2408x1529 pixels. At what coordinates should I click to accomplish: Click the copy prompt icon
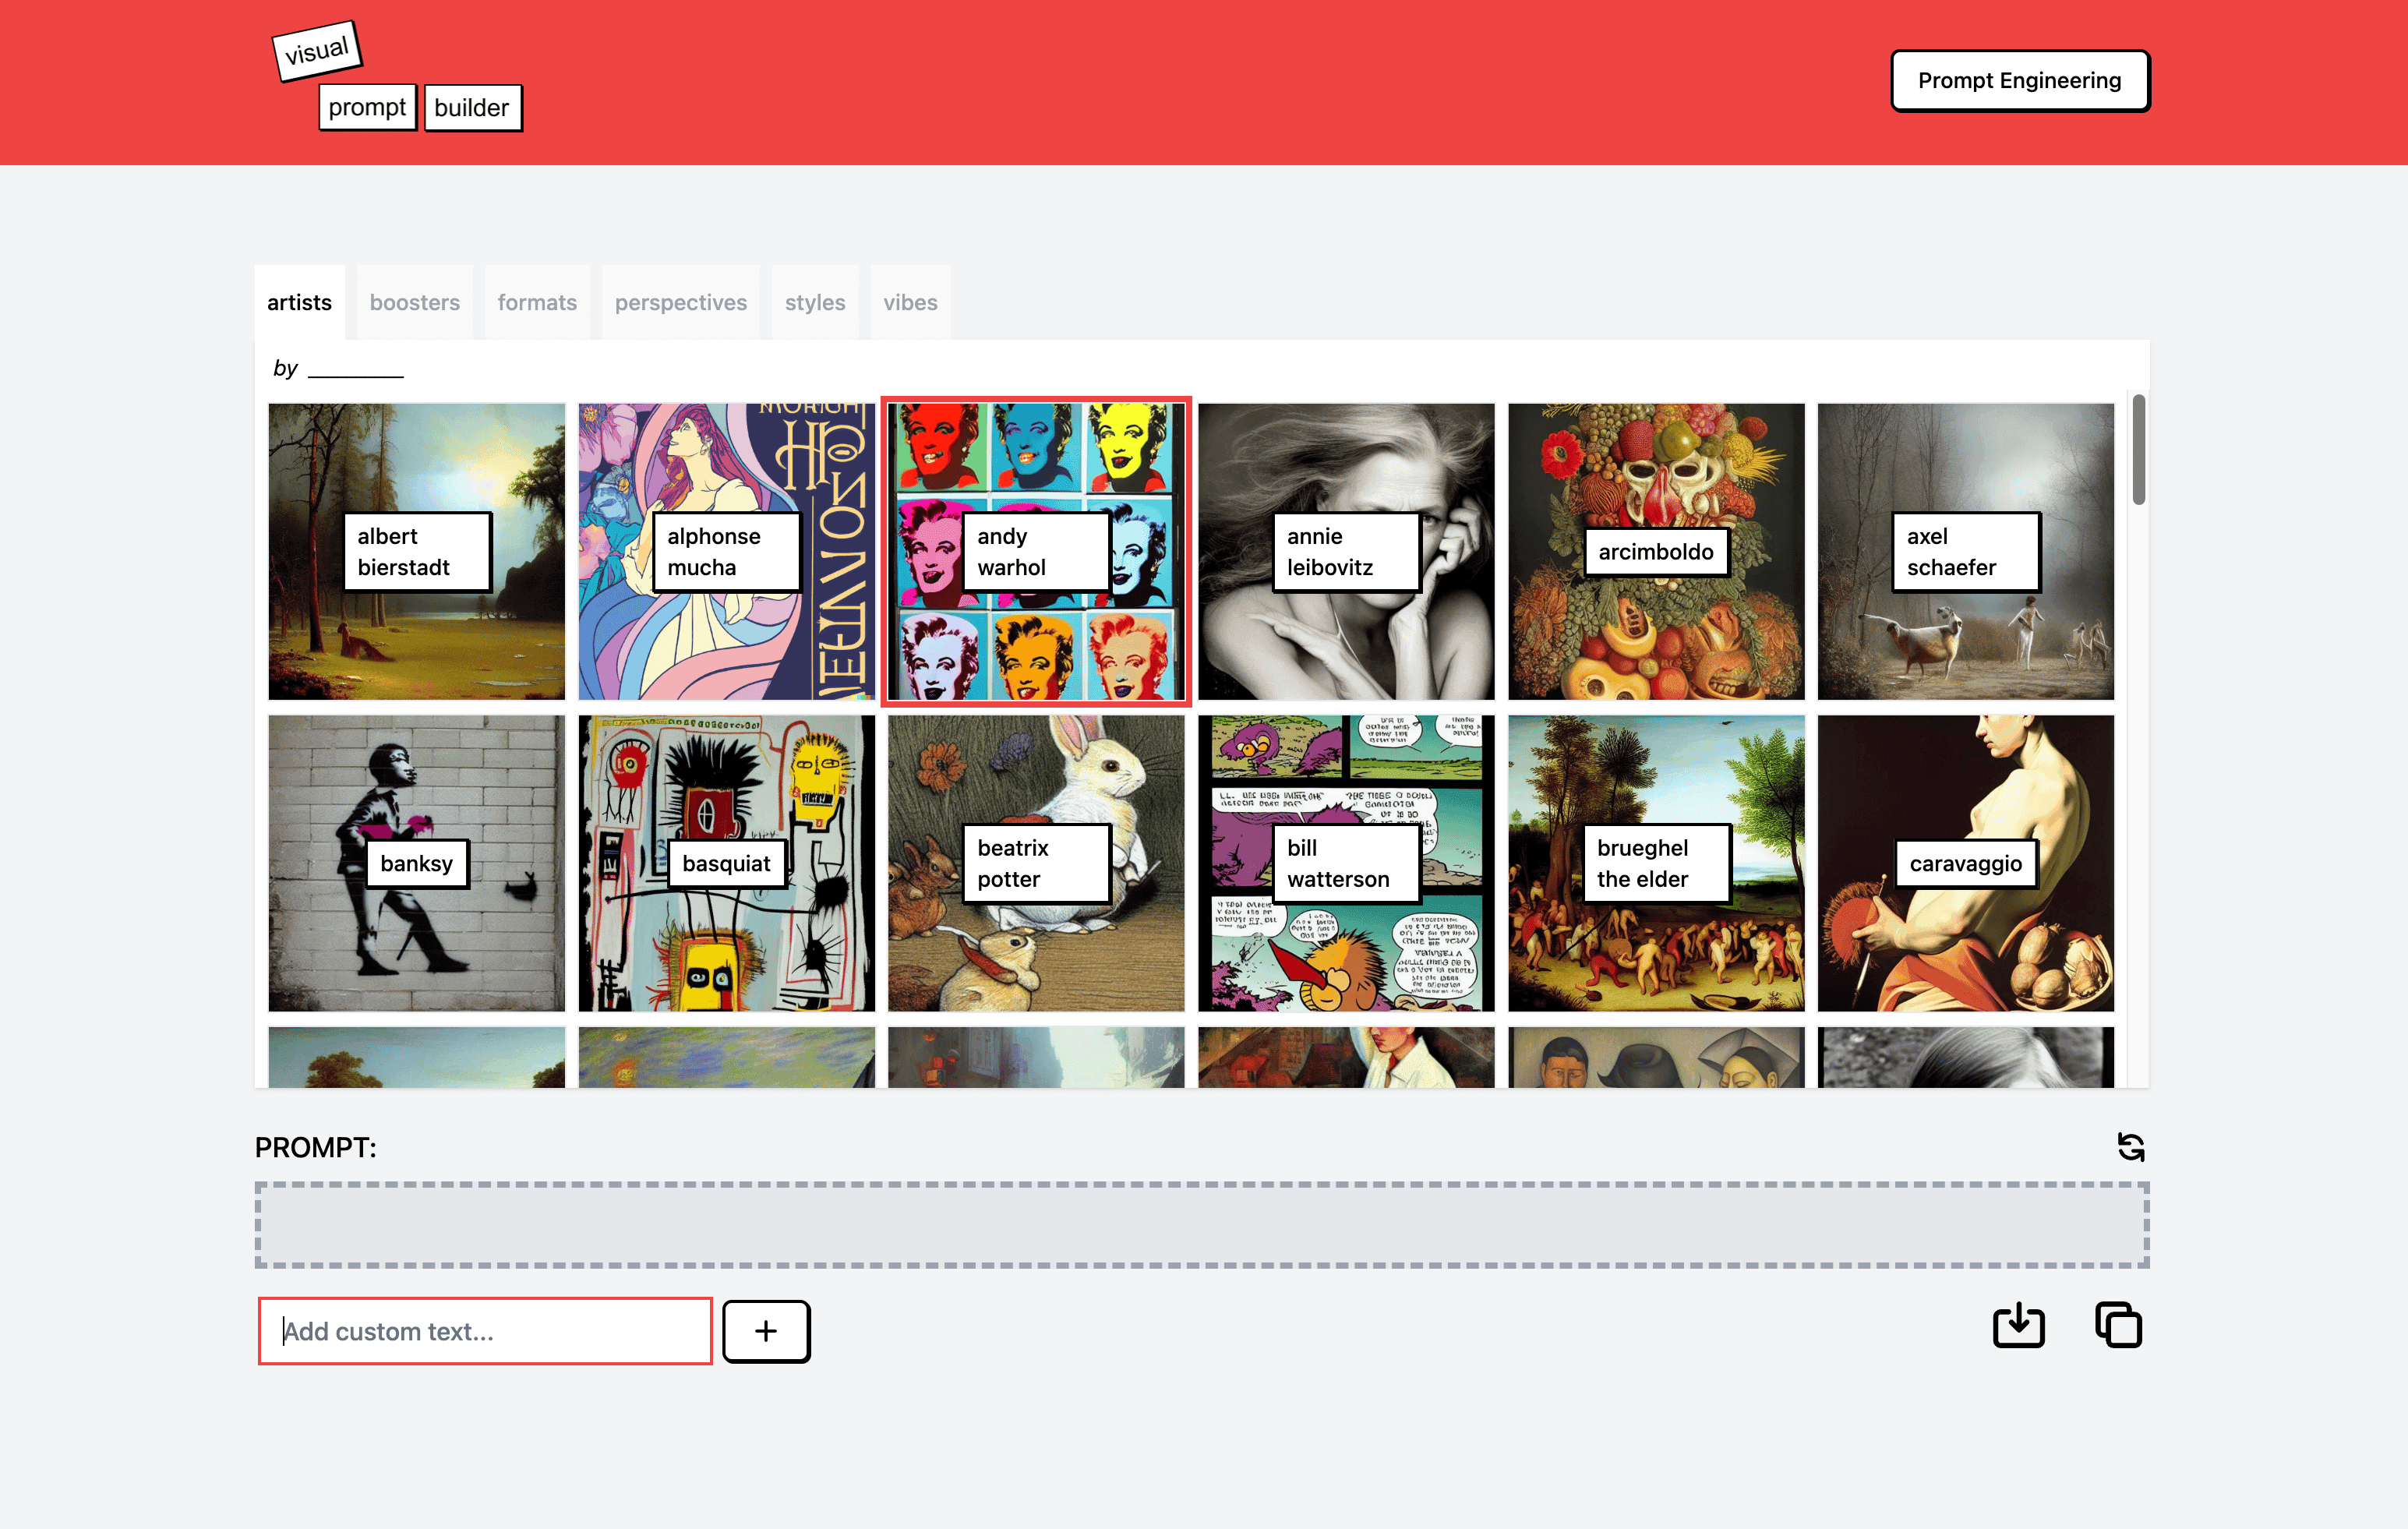click(x=2117, y=1326)
